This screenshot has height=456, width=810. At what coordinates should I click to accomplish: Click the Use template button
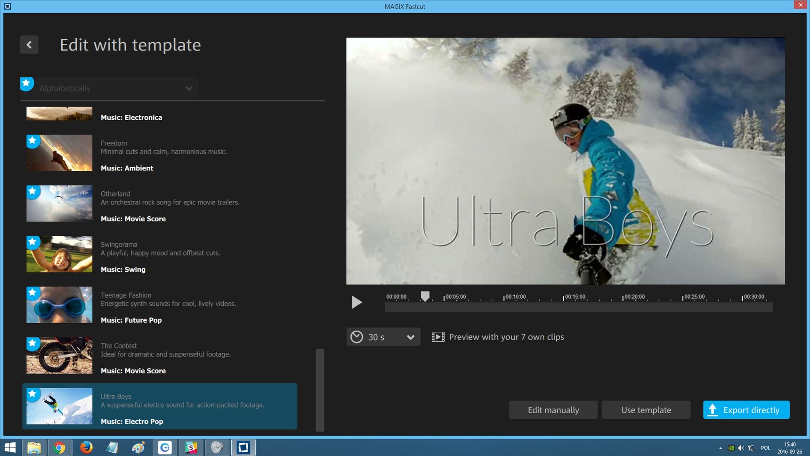click(x=646, y=410)
